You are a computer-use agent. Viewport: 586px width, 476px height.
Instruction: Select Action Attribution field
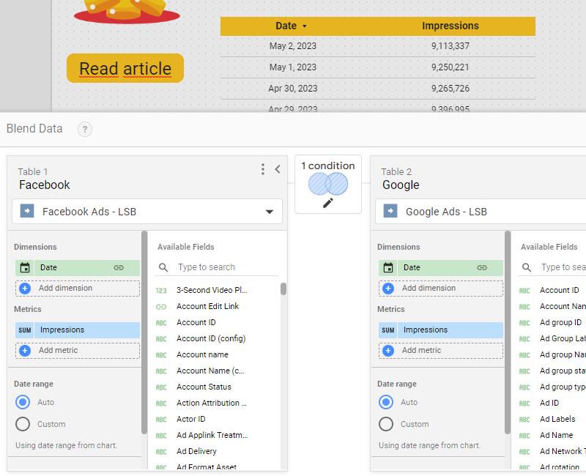(212, 404)
